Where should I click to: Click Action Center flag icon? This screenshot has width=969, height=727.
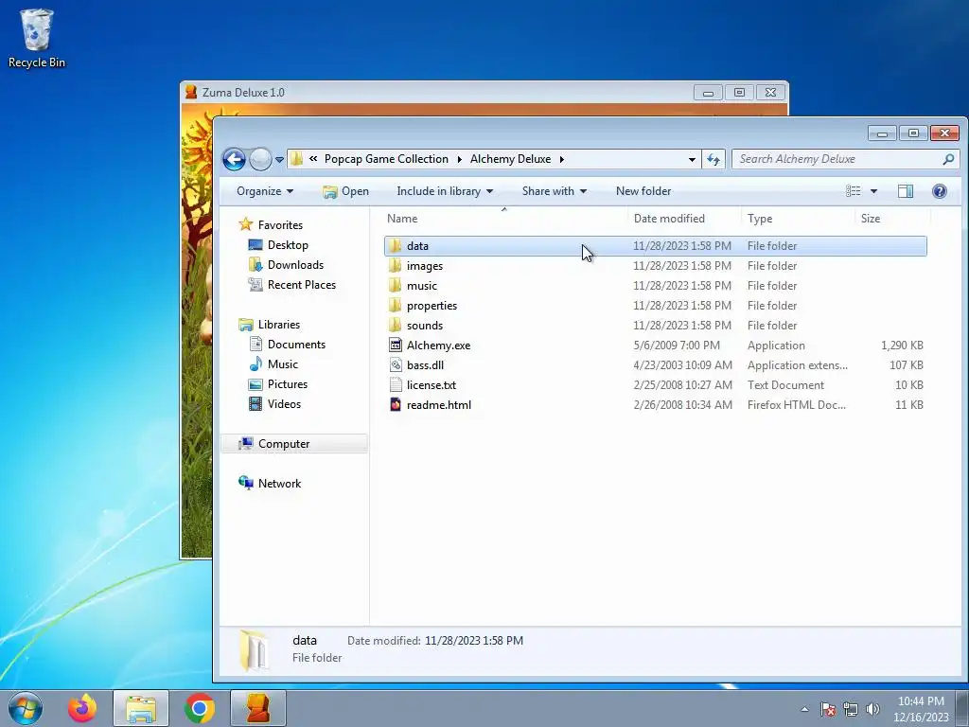(x=828, y=709)
